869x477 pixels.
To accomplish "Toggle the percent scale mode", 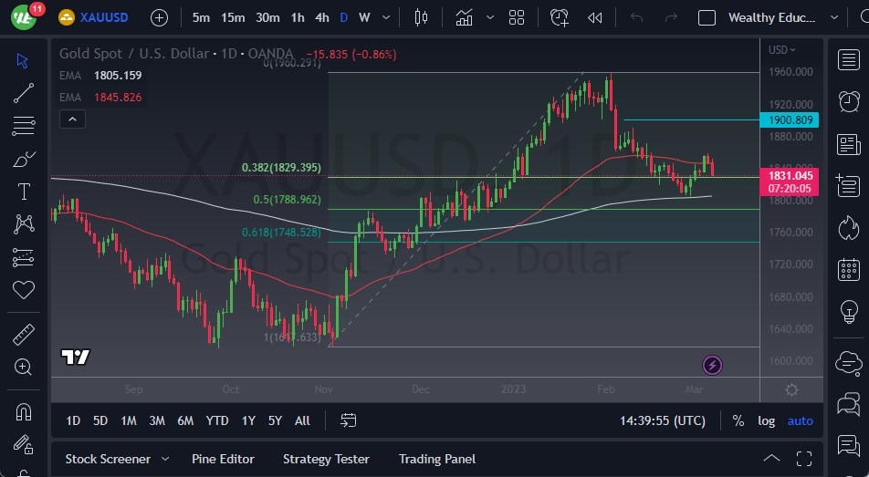I will (x=738, y=420).
